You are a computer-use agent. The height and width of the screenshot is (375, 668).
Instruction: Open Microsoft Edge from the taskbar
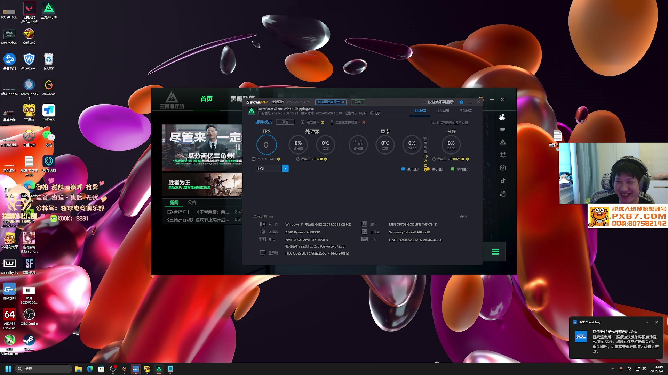click(x=90, y=369)
